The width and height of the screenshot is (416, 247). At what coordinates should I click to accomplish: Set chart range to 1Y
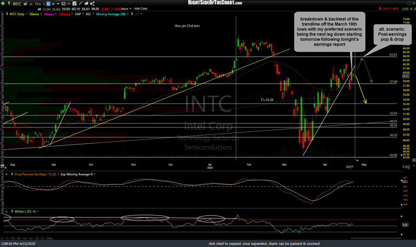(x=7, y=238)
